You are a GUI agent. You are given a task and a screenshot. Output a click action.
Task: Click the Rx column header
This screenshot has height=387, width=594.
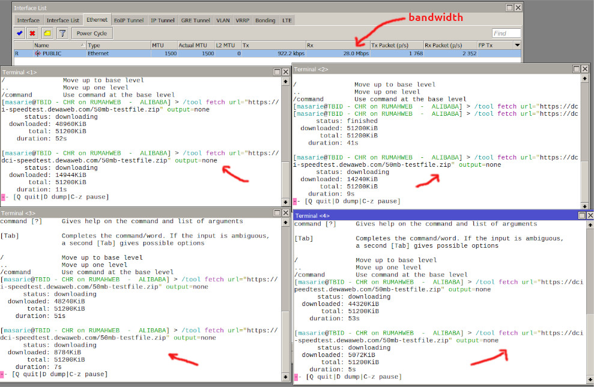tap(336, 45)
